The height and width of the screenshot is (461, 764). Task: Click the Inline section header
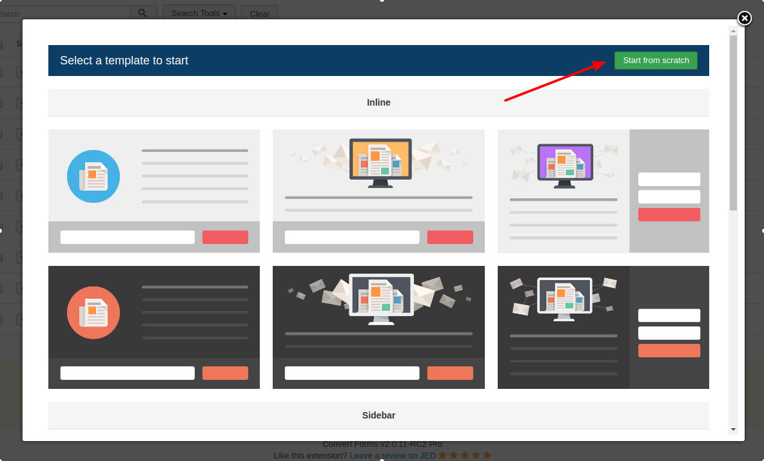(x=378, y=102)
